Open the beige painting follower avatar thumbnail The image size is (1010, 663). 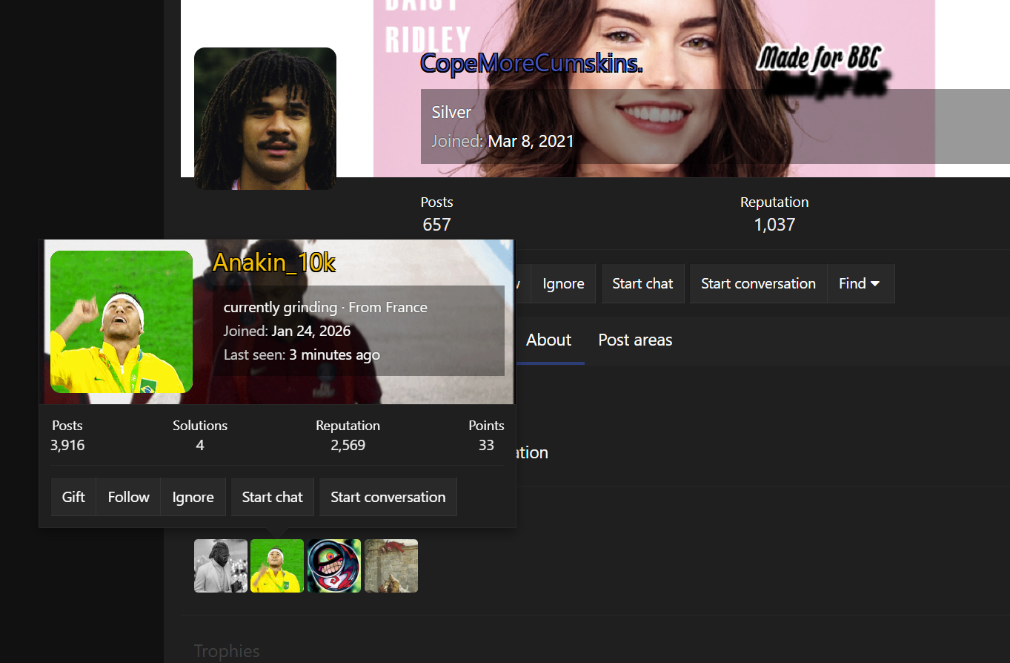(391, 566)
